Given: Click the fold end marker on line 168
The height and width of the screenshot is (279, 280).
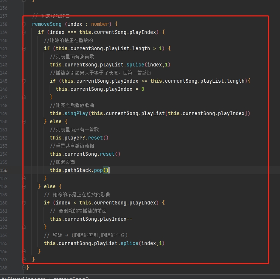Looking at the screenshot, I should pyautogui.click(x=24, y=268).
